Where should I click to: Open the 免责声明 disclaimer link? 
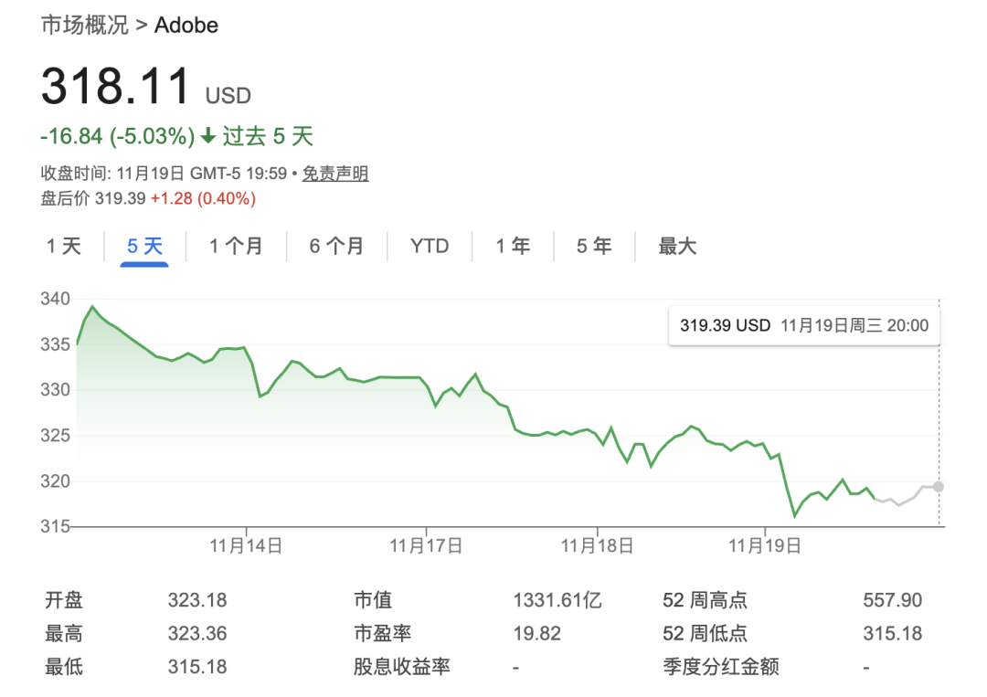click(x=335, y=174)
